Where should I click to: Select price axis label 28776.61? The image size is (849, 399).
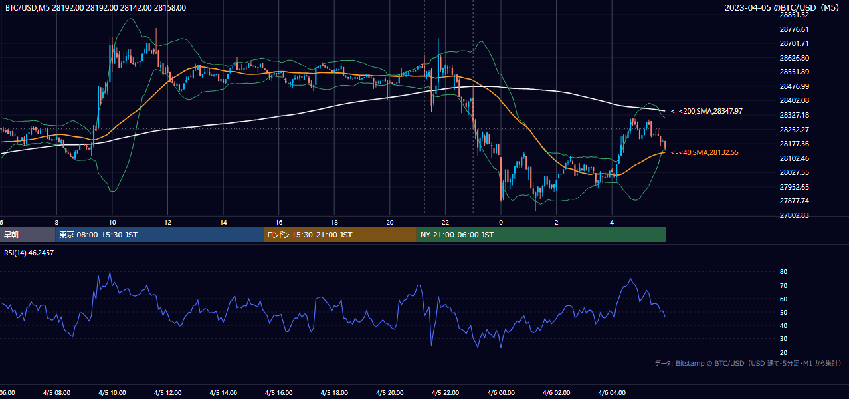794,29
